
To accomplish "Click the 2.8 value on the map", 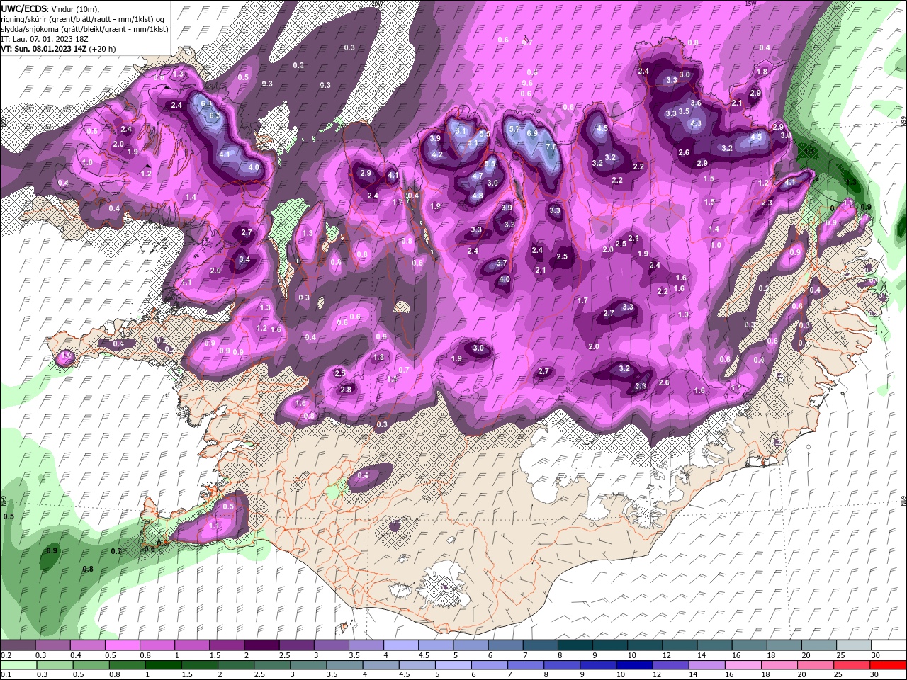I will click(346, 390).
